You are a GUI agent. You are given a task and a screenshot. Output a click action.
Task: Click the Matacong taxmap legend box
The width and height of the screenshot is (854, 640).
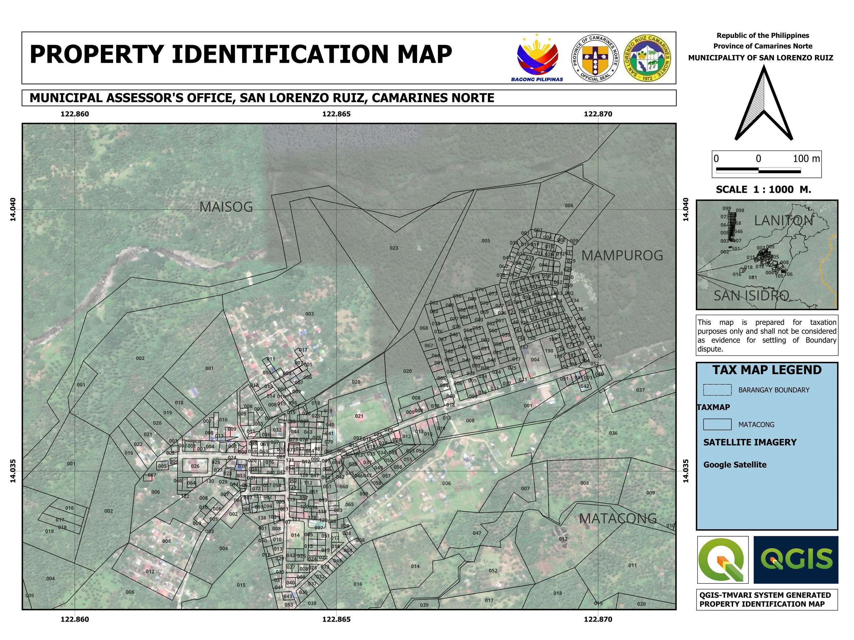click(717, 424)
